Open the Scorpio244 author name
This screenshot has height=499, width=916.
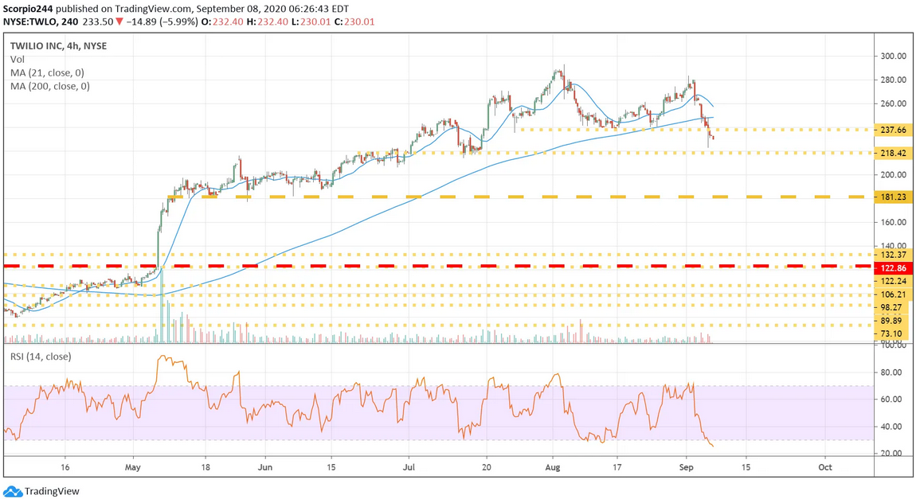[x=27, y=10]
